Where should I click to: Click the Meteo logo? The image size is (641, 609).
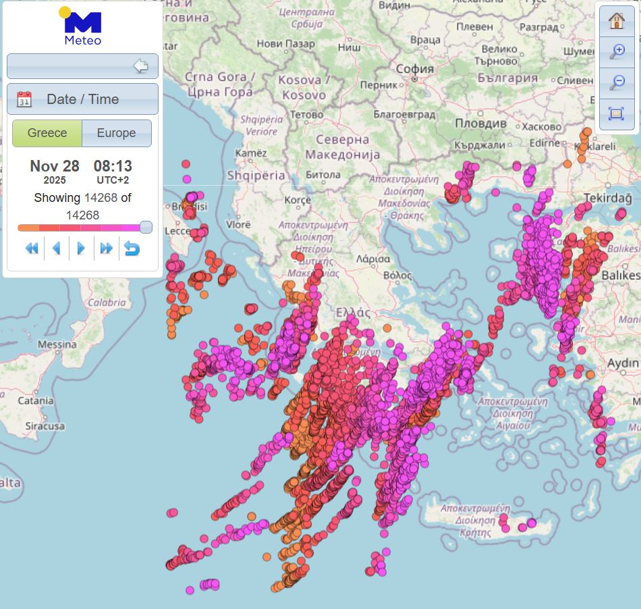[82, 27]
